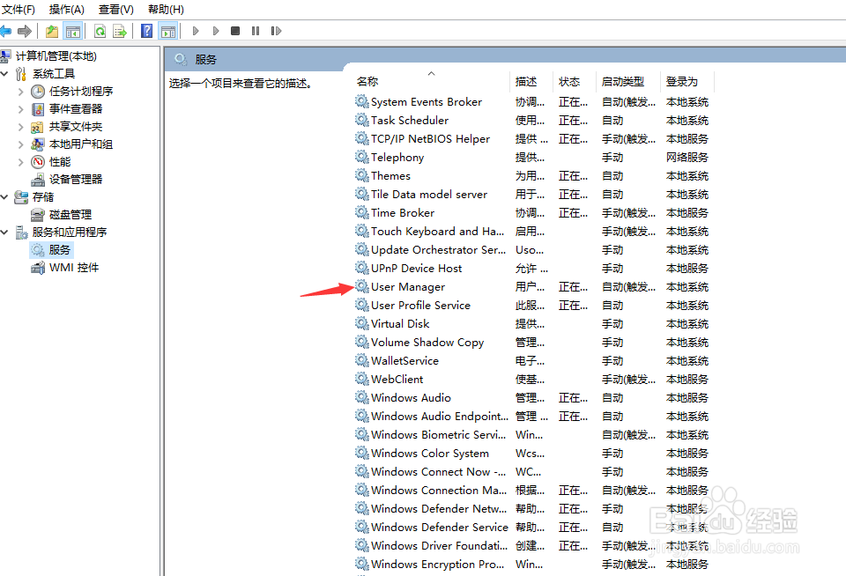
Task: Click the Back arrow toolbar button
Action: coord(5,32)
